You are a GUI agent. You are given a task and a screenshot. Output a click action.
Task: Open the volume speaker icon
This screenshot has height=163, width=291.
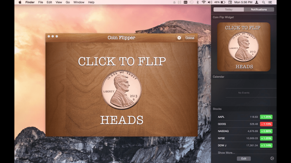(x=209, y=2)
